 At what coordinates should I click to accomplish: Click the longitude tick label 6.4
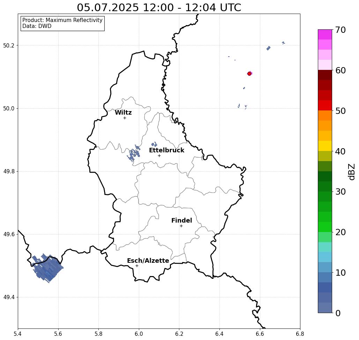[x=219, y=334]
